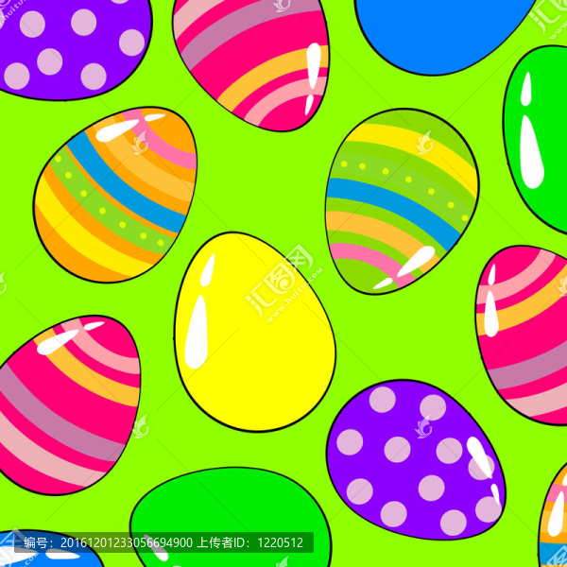Select the plain yellow egg
This screenshot has height=567, width=567.
point(254,332)
